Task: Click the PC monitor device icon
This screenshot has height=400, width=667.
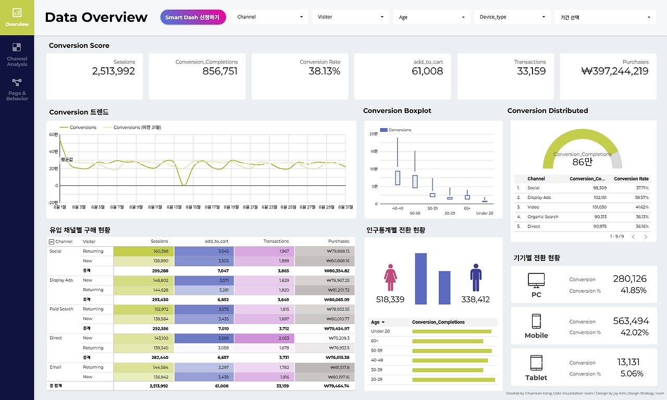Action: coord(536,280)
